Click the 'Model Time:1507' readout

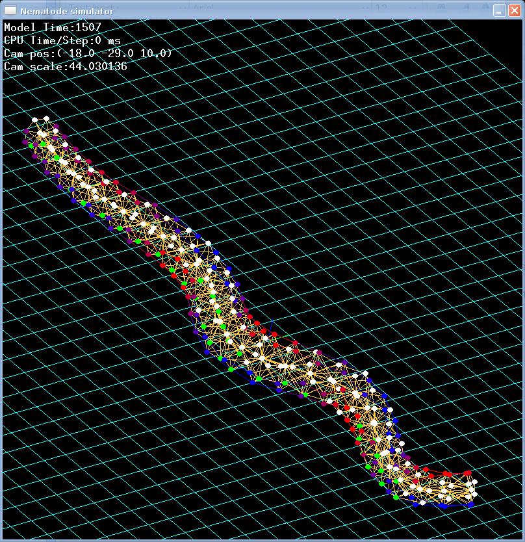click(53, 27)
